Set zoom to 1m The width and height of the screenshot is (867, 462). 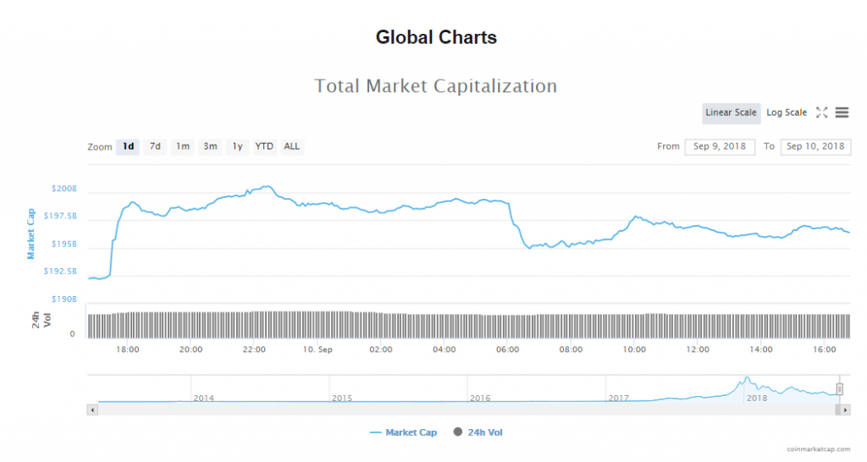(182, 146)
